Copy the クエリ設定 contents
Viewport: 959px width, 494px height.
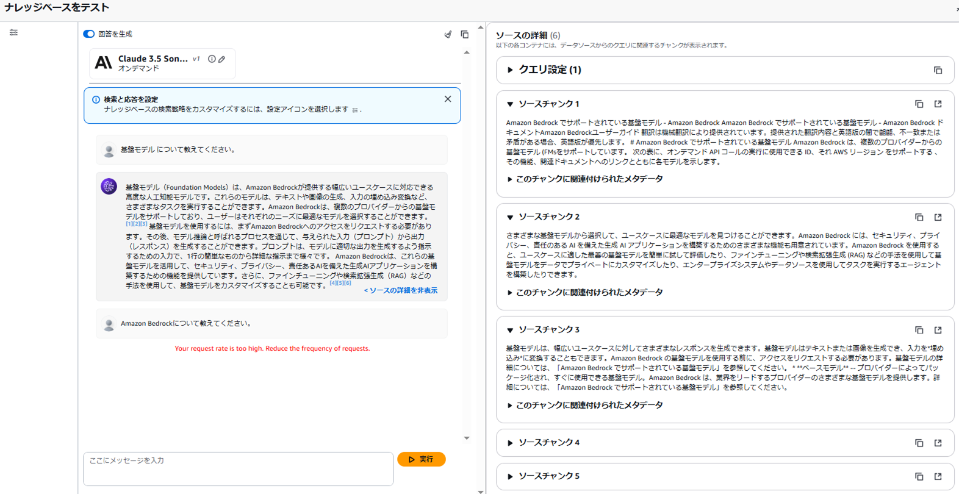pos(938,70)
